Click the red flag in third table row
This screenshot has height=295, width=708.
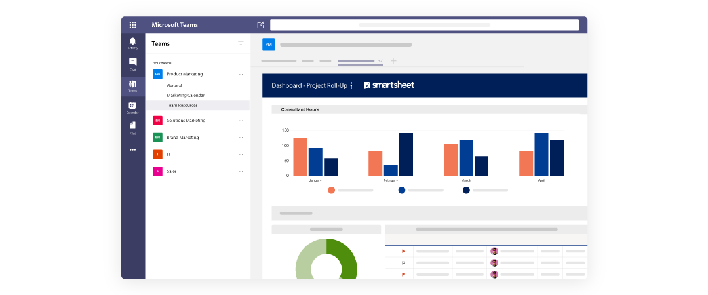point(404,274)
